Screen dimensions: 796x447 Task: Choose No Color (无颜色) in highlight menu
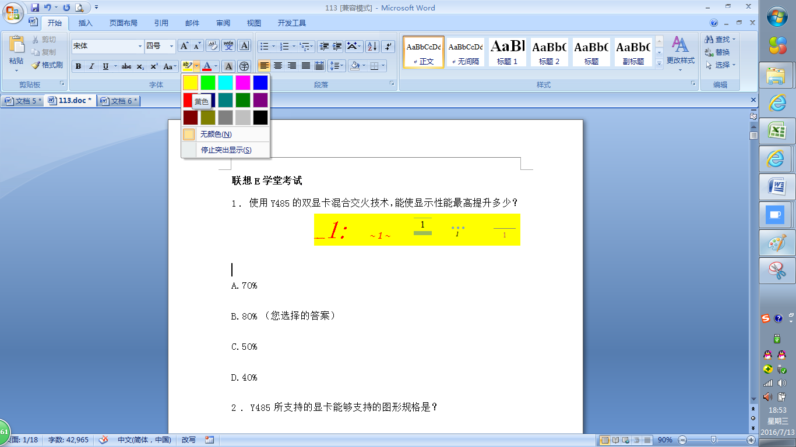(x=216, y=134)
